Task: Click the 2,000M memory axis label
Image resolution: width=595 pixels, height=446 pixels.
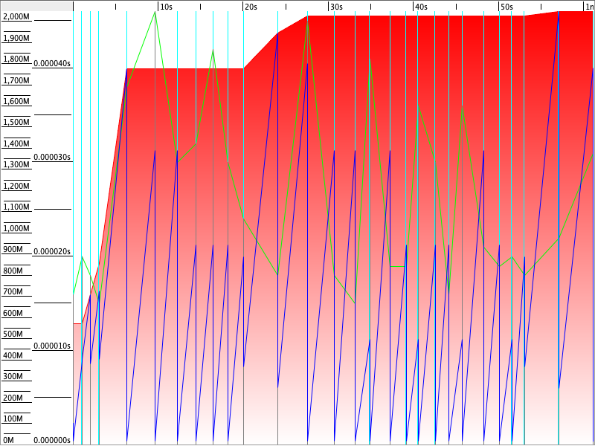Action: pos(16,16)
